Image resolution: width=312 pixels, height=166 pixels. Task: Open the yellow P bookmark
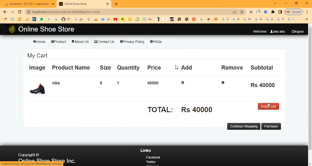pyautogui.click(x=123, y=19)
